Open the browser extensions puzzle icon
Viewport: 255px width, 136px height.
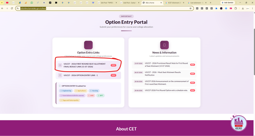click(x=236, y=9)
